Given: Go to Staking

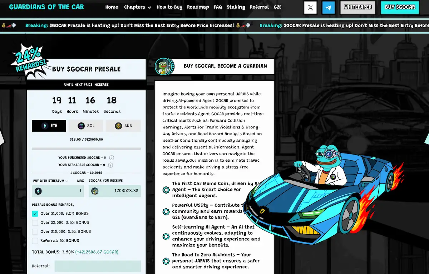Looking at the screenshot, I should (236, 7).
